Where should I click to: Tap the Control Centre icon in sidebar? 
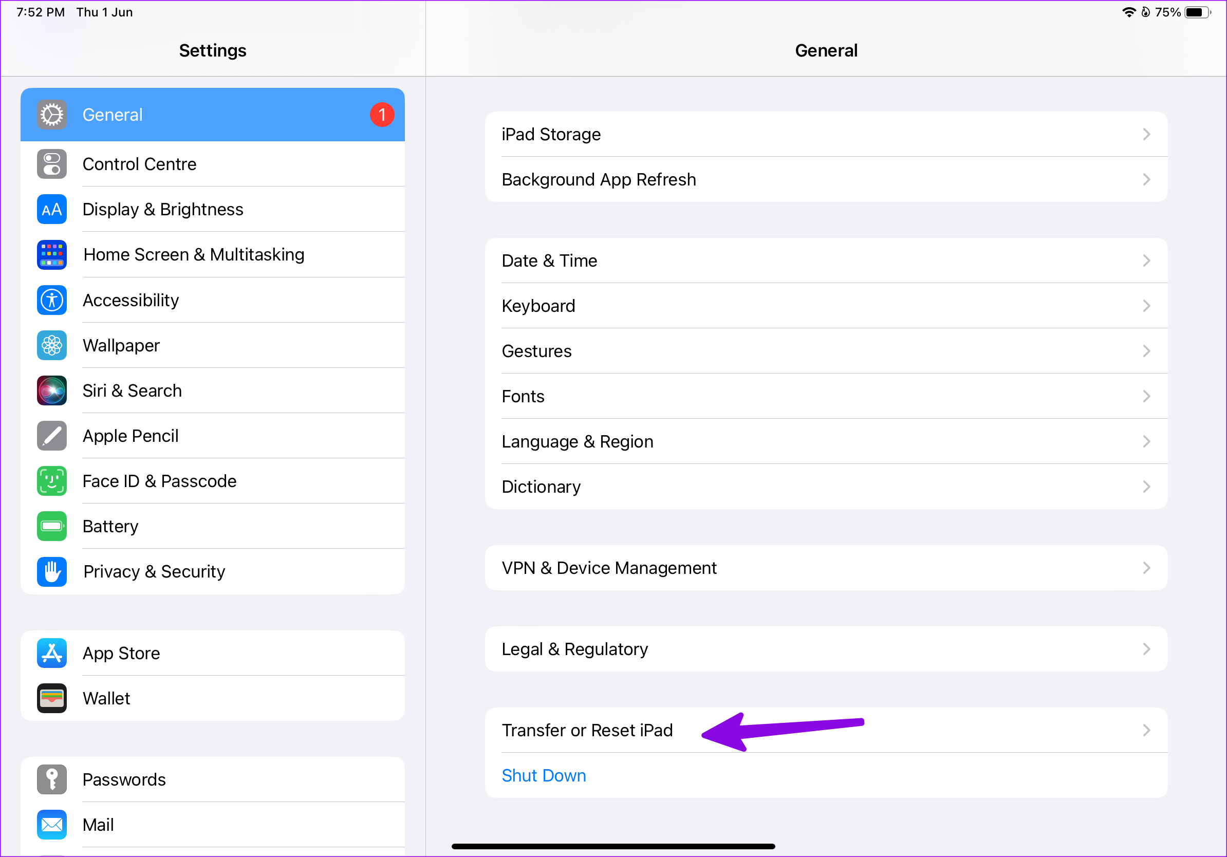[52, 164]
